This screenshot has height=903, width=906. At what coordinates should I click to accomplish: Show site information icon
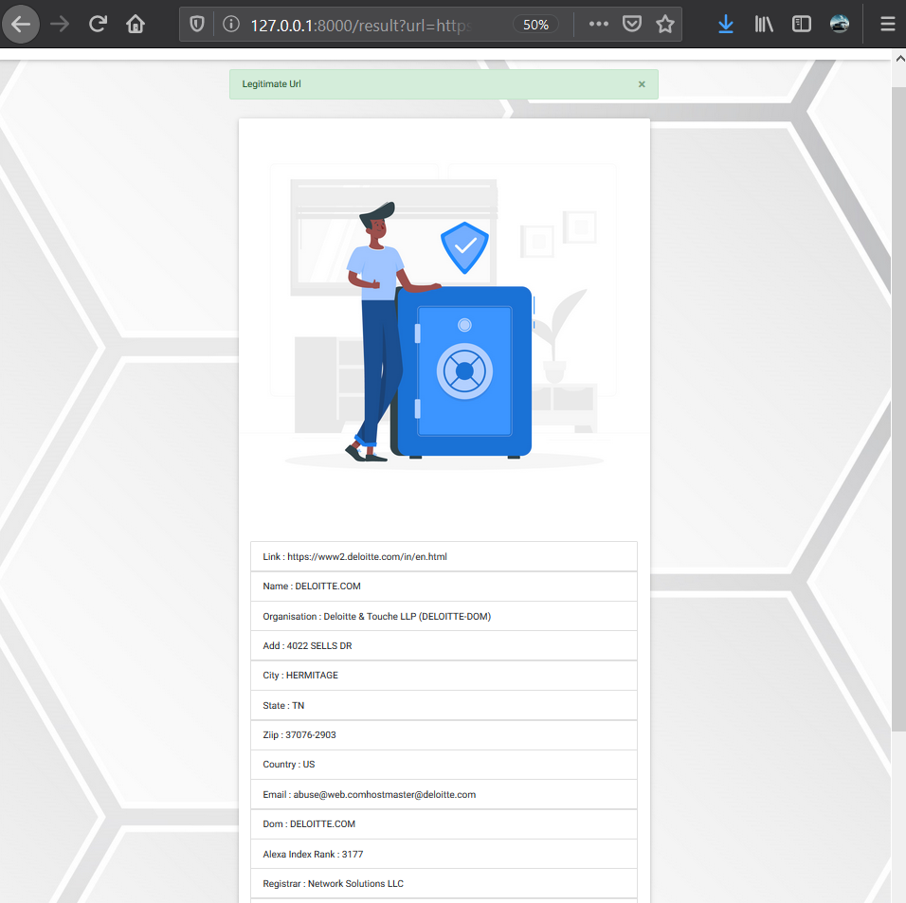231,25
